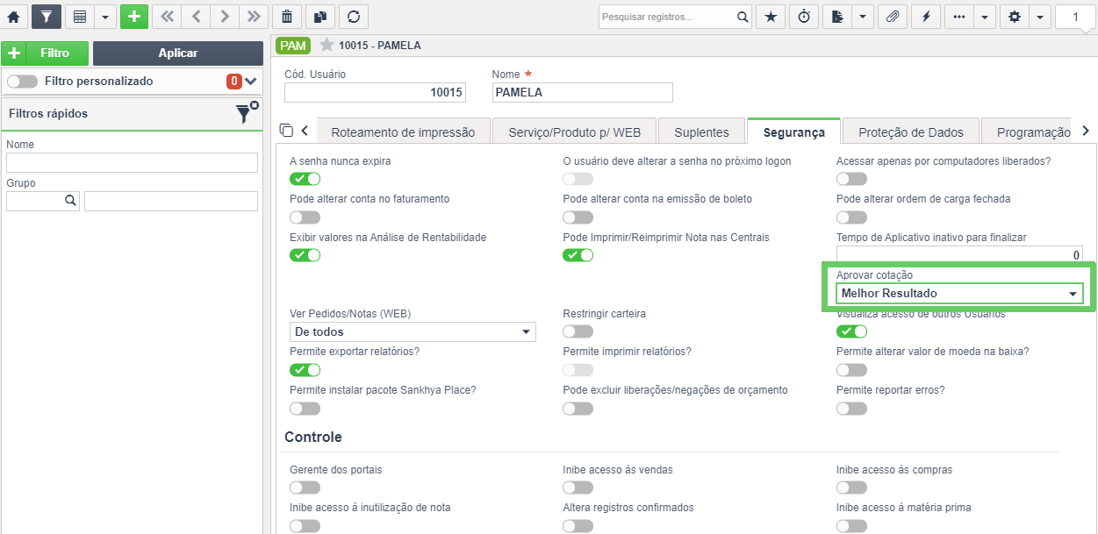The width and height of the screenshot is (1098, 534).
Task: Click the lightning bolt actions icon
Action: click(x=925, y=16)
